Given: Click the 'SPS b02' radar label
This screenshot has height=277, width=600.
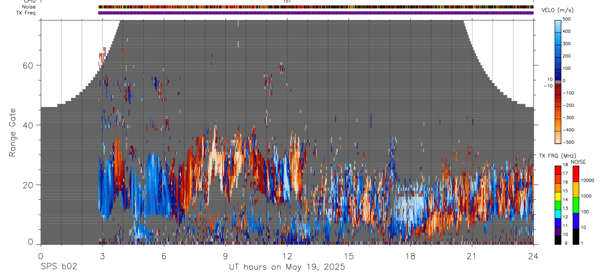Looking at the screenshot, I should click(58, 267).
